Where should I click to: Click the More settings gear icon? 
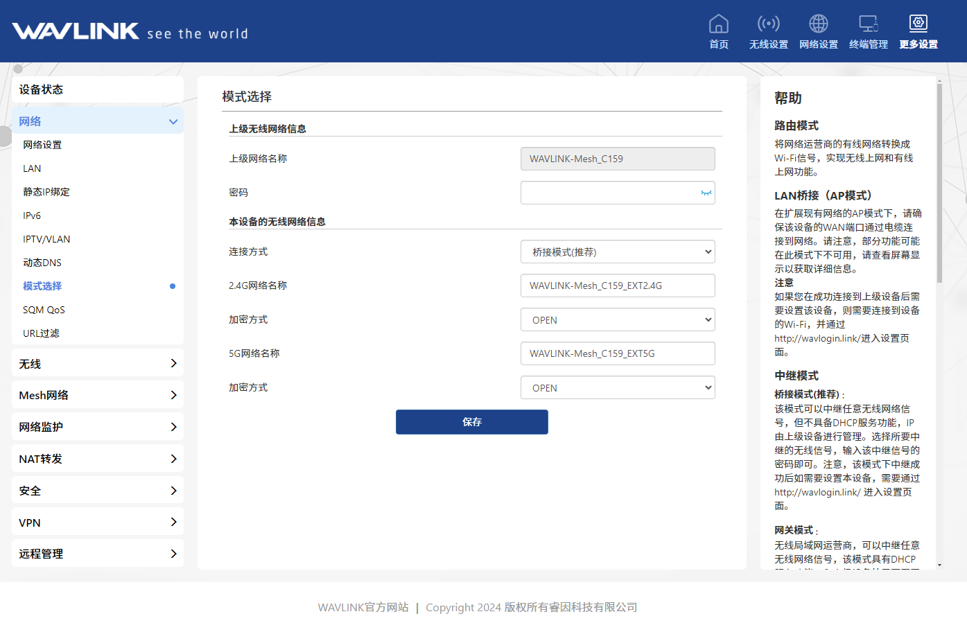[x=918, y=24]
